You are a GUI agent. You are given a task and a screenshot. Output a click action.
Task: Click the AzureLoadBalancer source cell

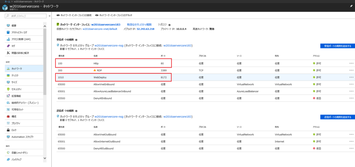248,91
